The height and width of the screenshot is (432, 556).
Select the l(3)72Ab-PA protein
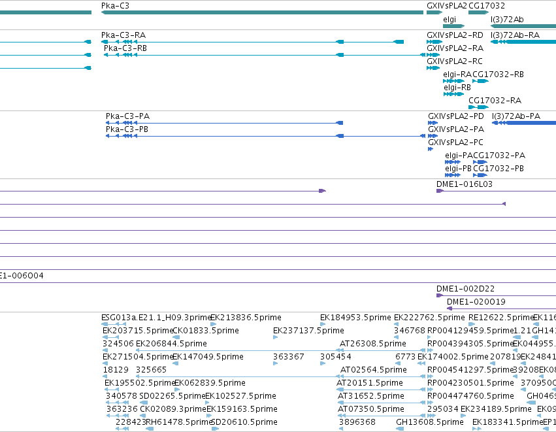point(524,123)
